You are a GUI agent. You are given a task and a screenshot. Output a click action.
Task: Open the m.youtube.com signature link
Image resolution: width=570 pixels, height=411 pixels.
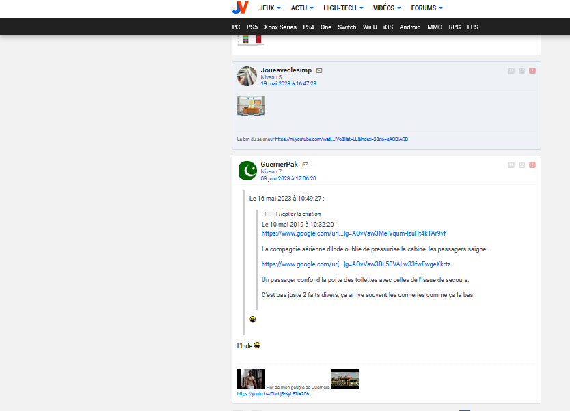click(341, 139)
